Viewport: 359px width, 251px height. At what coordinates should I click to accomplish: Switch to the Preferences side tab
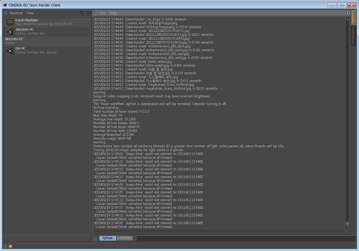click(353, 35)
